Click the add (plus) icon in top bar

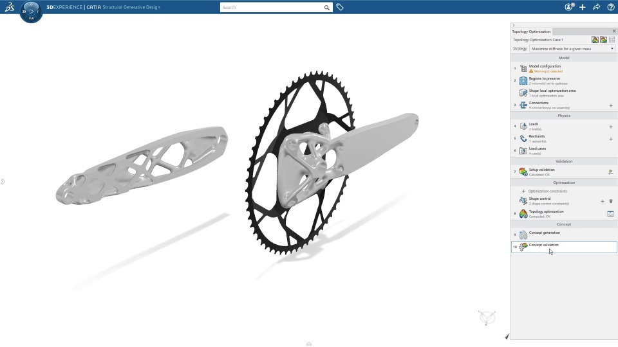pos(583,7)
